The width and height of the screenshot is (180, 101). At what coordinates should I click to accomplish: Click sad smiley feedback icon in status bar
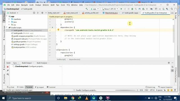pyautogui.click(x=172, y=90)
